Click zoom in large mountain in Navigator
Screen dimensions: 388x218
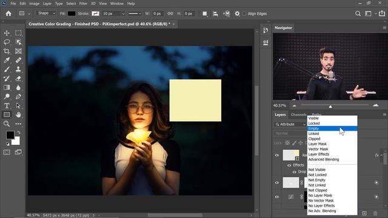[x=376, y=105]
